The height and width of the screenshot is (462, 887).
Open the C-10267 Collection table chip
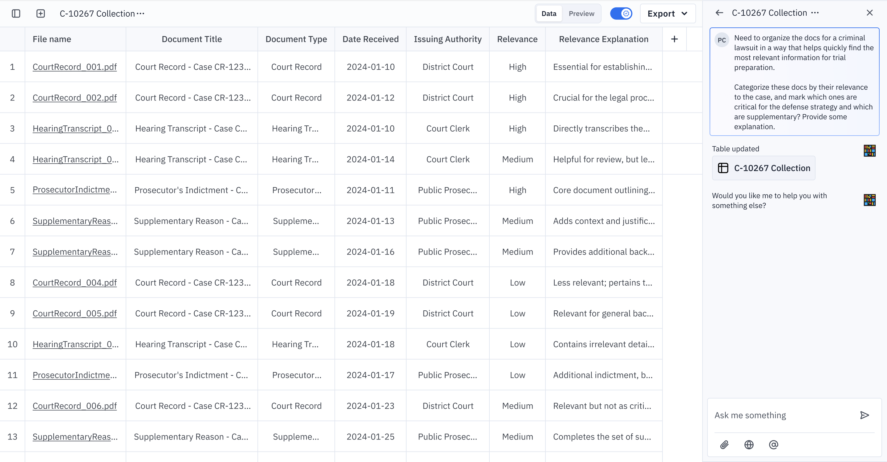coord(763,168)
